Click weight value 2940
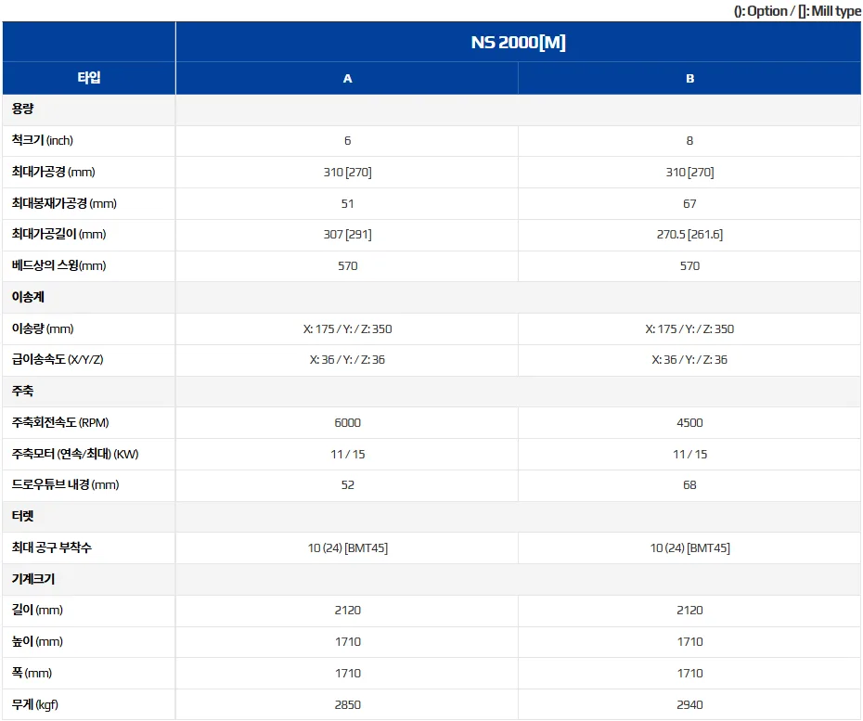Image resolution: width=863 pixels, height=721 pixels. (689, 704)
